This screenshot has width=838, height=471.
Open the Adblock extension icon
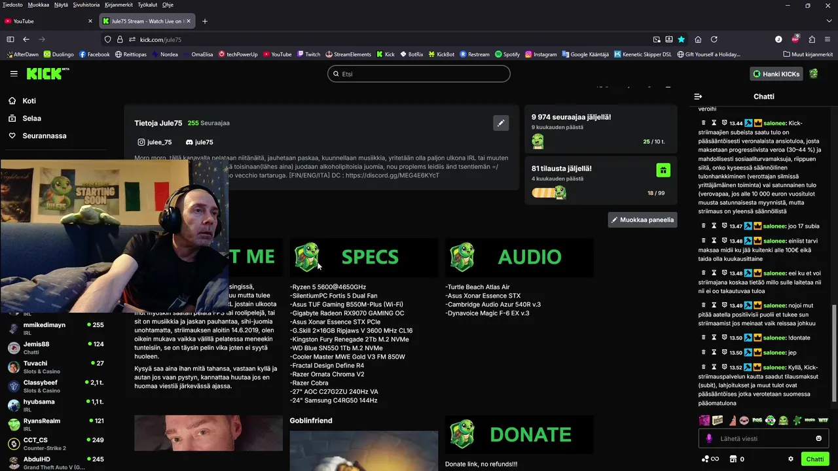[795, 39]
